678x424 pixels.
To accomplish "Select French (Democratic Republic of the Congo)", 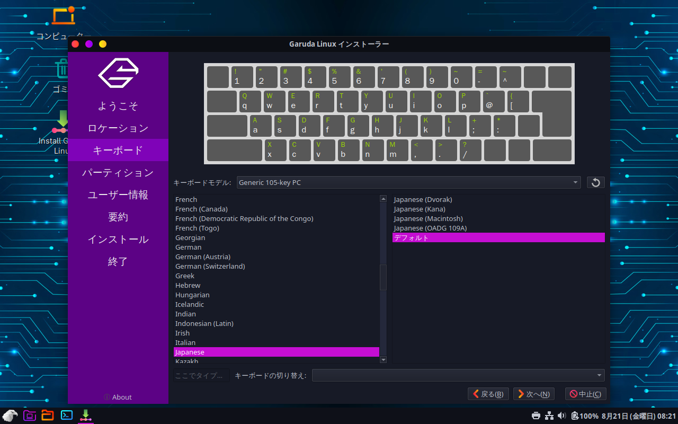I will coord(276,218).
